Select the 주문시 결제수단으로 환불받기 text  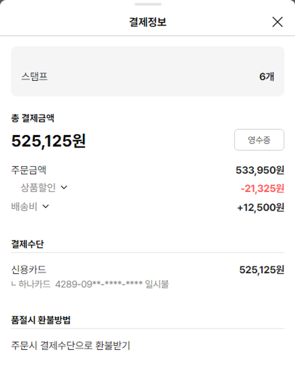(71, 345)
